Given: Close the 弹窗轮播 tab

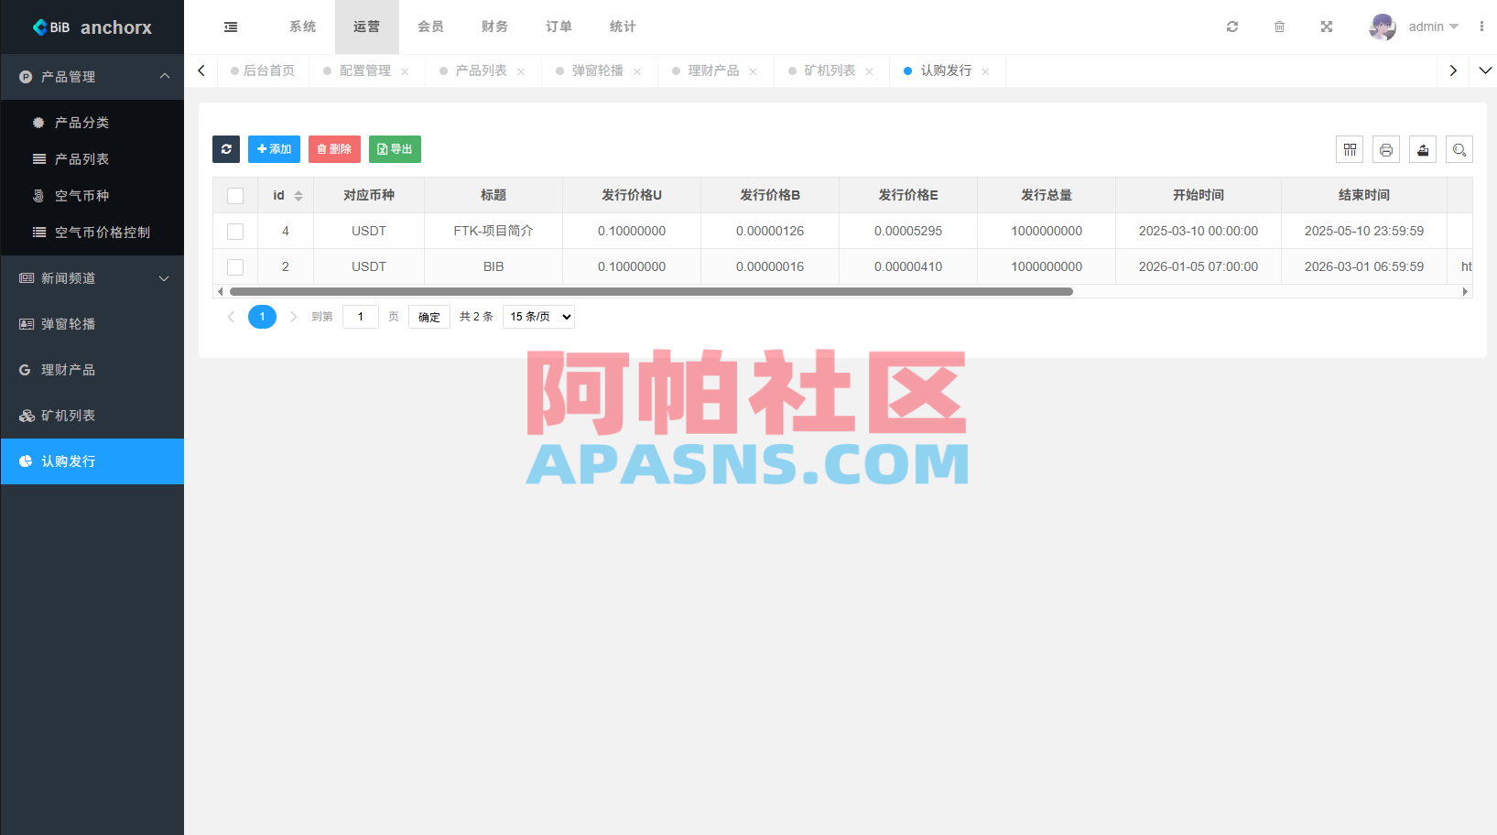Looking at the screenshot, I should (x=637, y=71).
